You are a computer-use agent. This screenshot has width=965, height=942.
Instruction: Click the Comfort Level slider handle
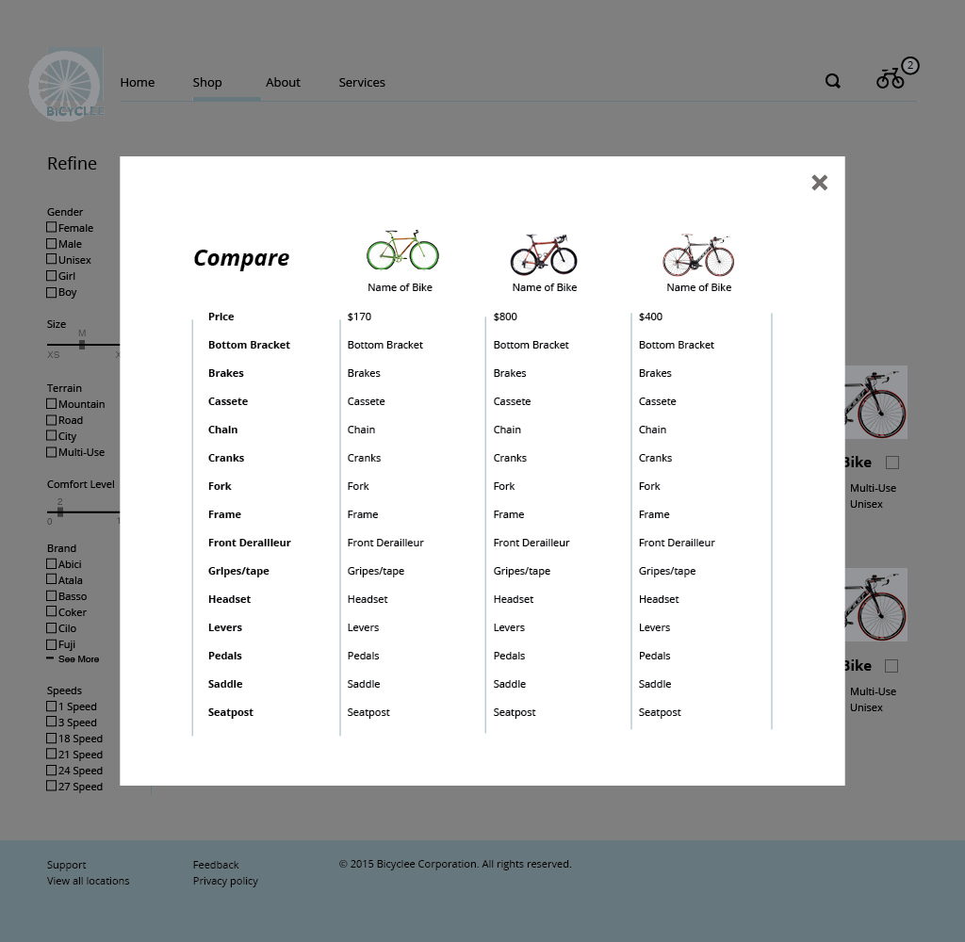(x=60, y=512)
